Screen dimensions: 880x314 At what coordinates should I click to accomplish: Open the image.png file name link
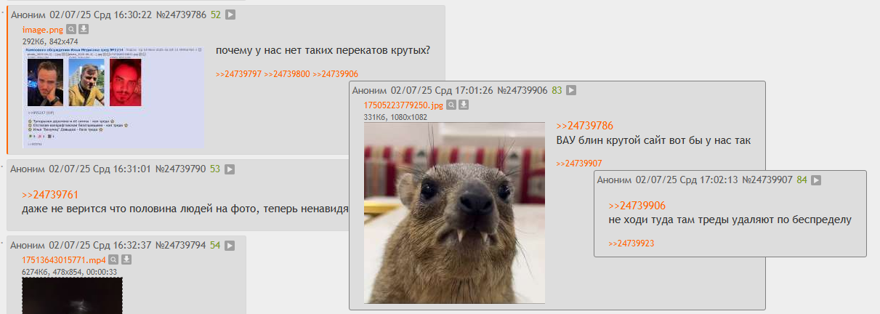point(43,30)
